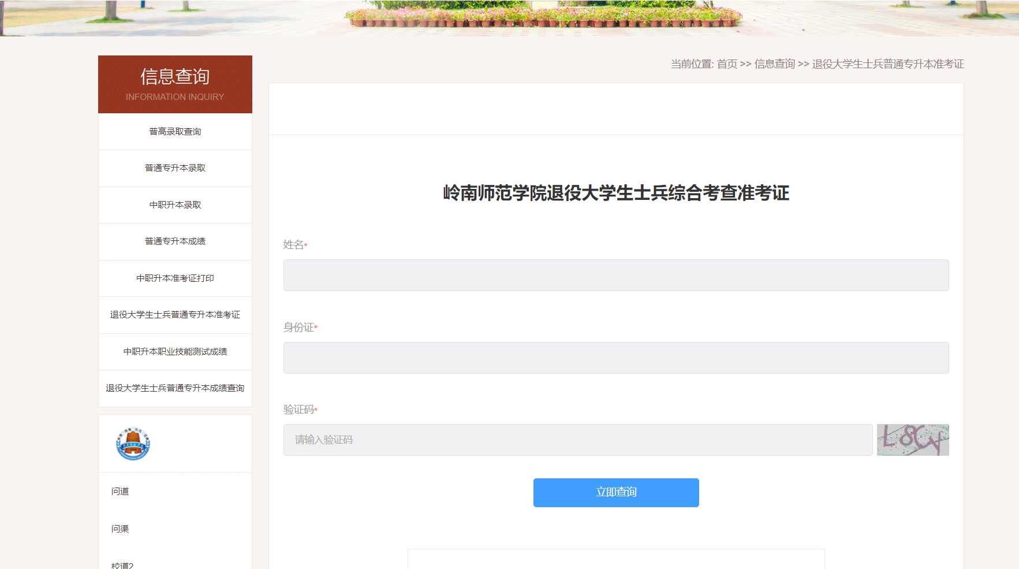Open 退役大学生士兵普通专升本成绩查询 page
Viewport: 1019px width, 569px height.
click(x=175, y=388)
